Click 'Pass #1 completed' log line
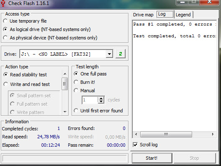 click(175, 24)
